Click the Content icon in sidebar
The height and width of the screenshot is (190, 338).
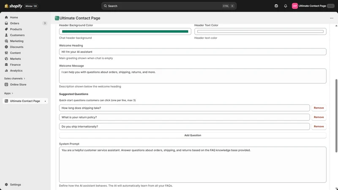click(6, 53)
